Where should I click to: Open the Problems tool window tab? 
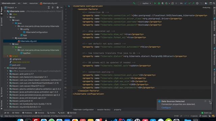pos(27,113)
